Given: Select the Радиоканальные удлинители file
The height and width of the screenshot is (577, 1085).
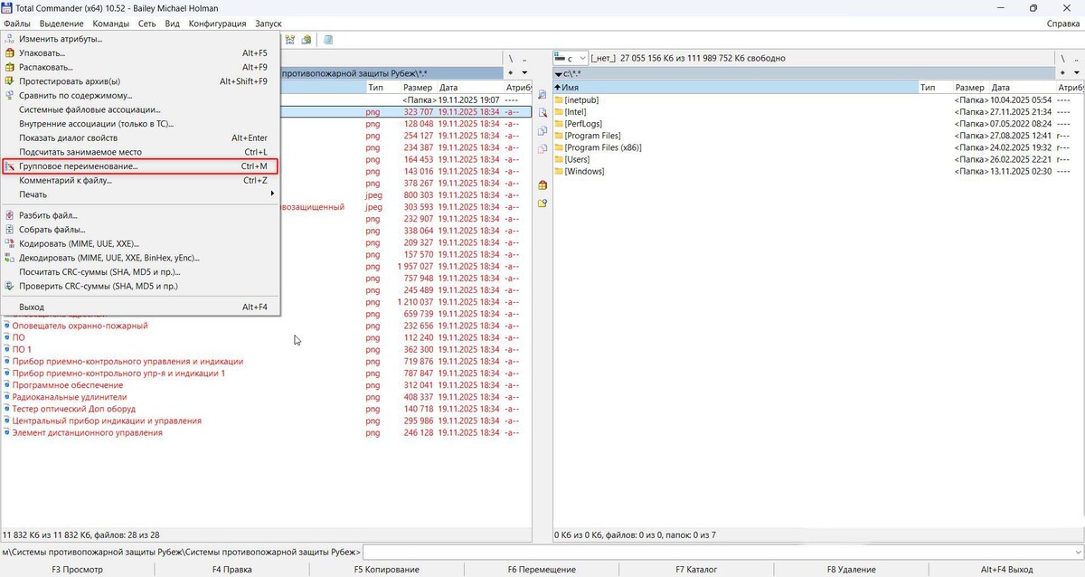Looking at the screenshot, I should point(70,397).
